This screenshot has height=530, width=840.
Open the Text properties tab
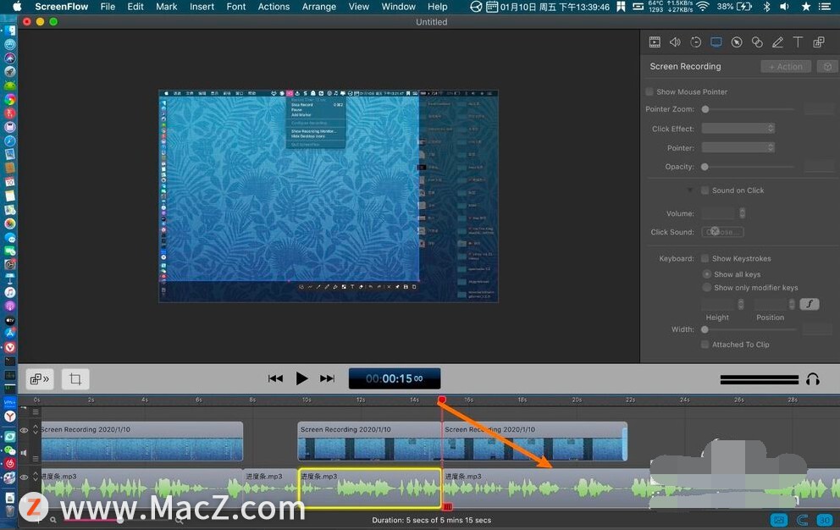(798, 42)
